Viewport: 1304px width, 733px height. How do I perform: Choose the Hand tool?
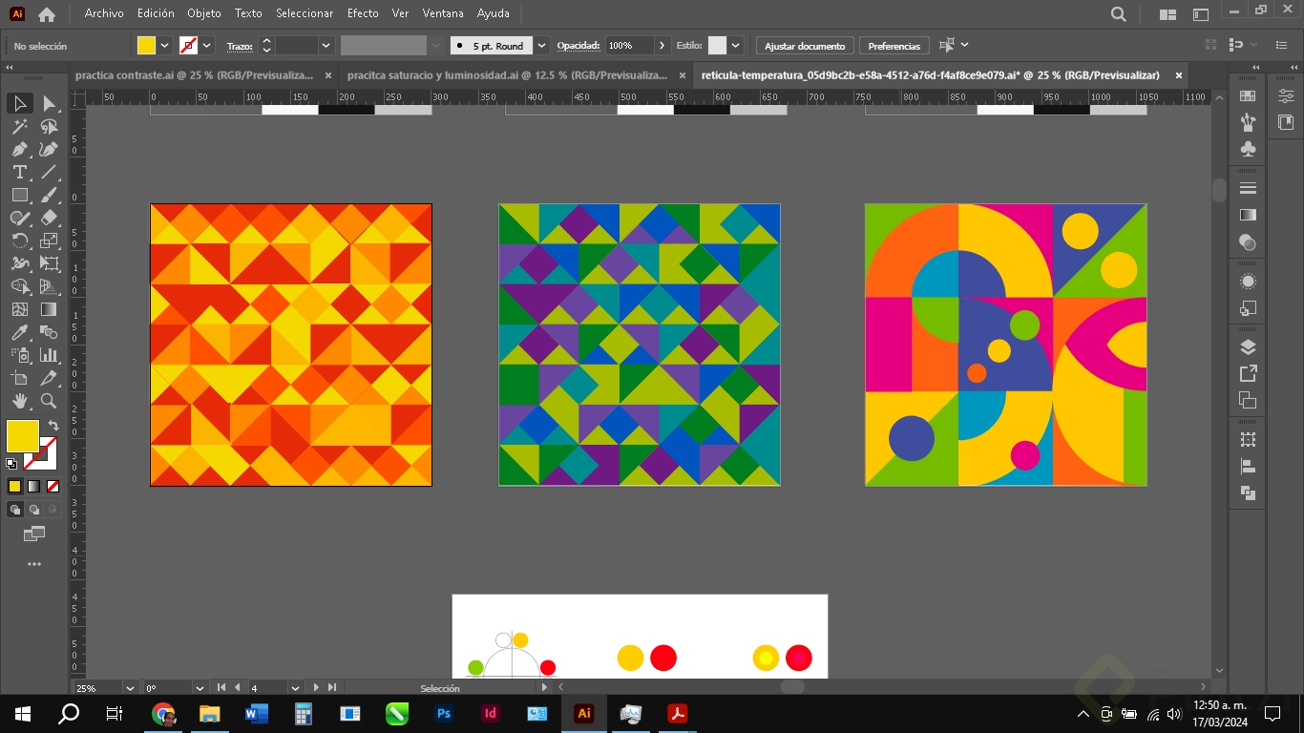pyautogui.click(x=20, y=401)
